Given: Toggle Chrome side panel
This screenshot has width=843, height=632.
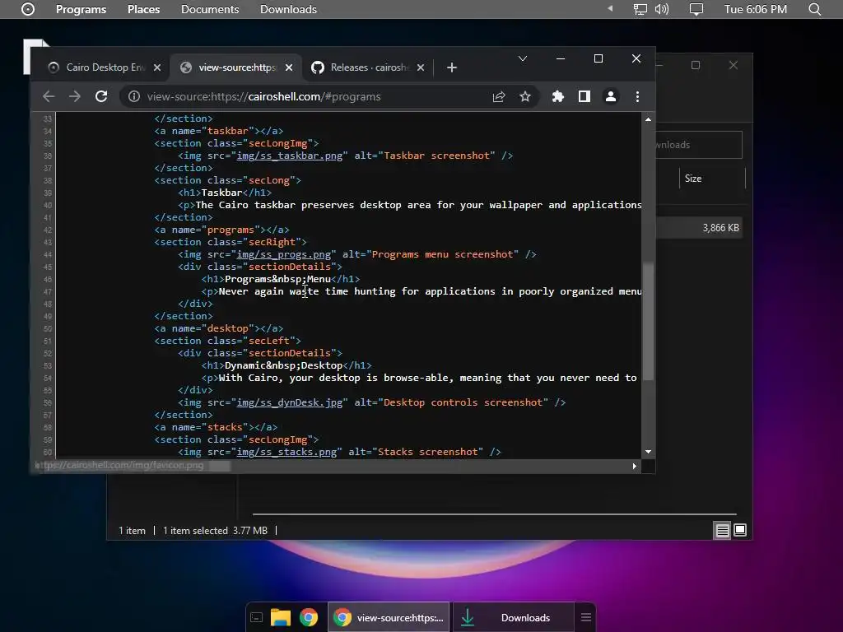Looking at the screenshot, I should [x=585, y=97].
